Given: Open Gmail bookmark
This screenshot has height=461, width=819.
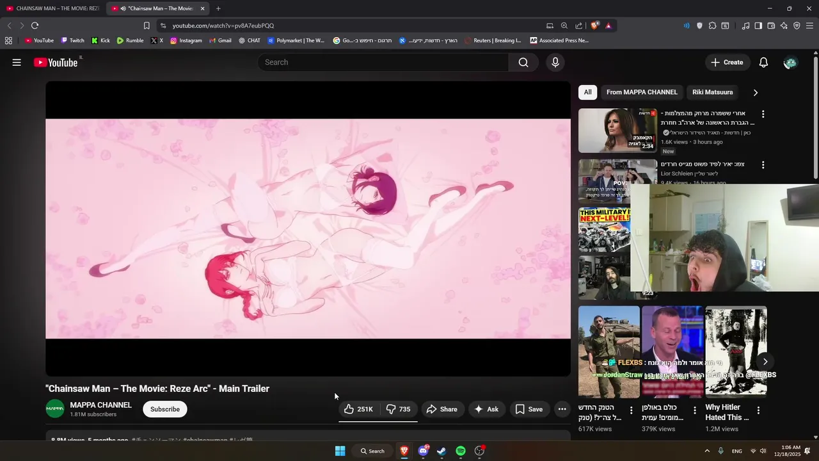Looking at the screenshot, I should pyautogui.click(x=220, y=40).
